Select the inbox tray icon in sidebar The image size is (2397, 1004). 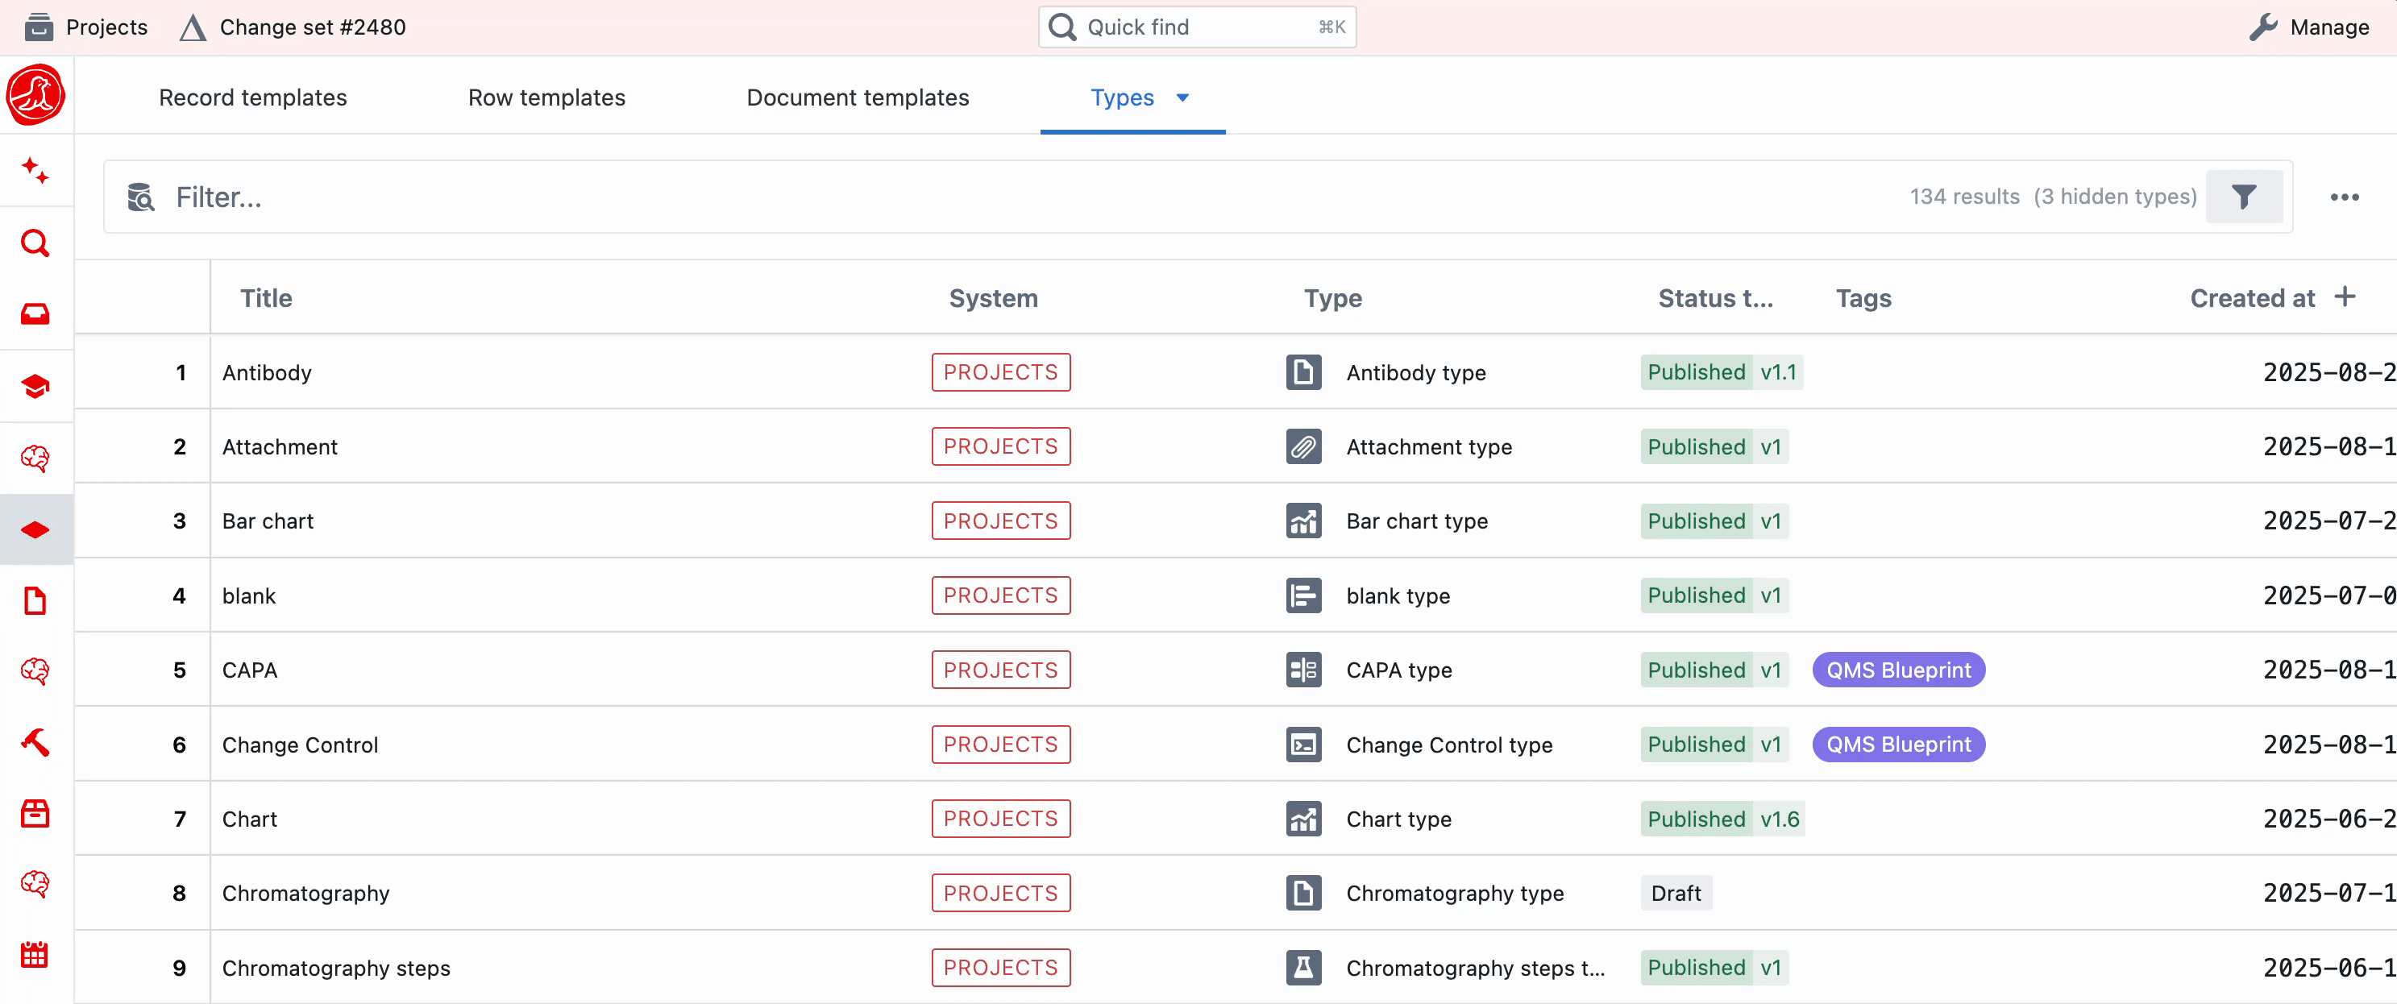tap(35, 313)
